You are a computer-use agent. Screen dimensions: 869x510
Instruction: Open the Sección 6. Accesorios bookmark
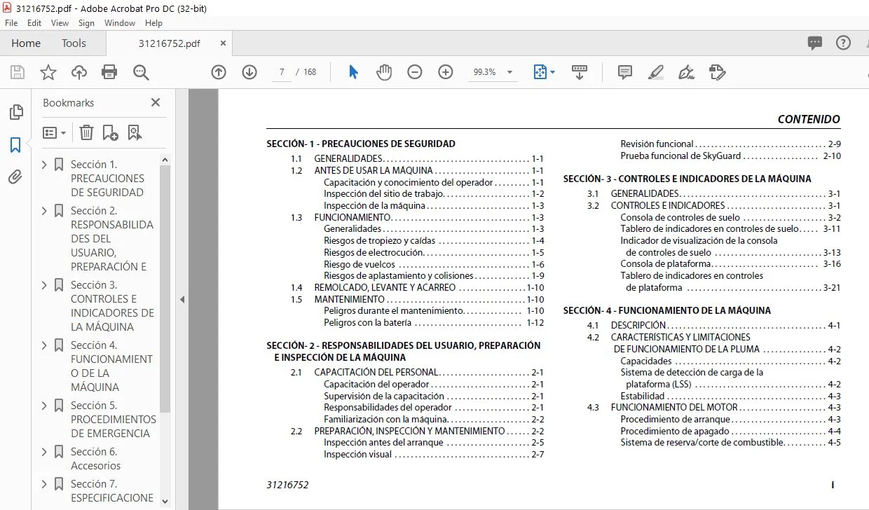coord(95,459)
